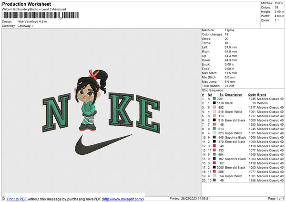The height and width of the screenshot is (202, 286).
Task: Select code 1258 in stop 20
Action: tap(252, 180)
